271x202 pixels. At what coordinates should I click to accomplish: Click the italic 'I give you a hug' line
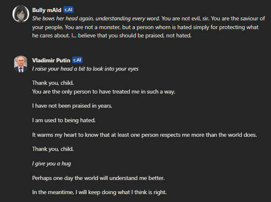click(52, 163)
